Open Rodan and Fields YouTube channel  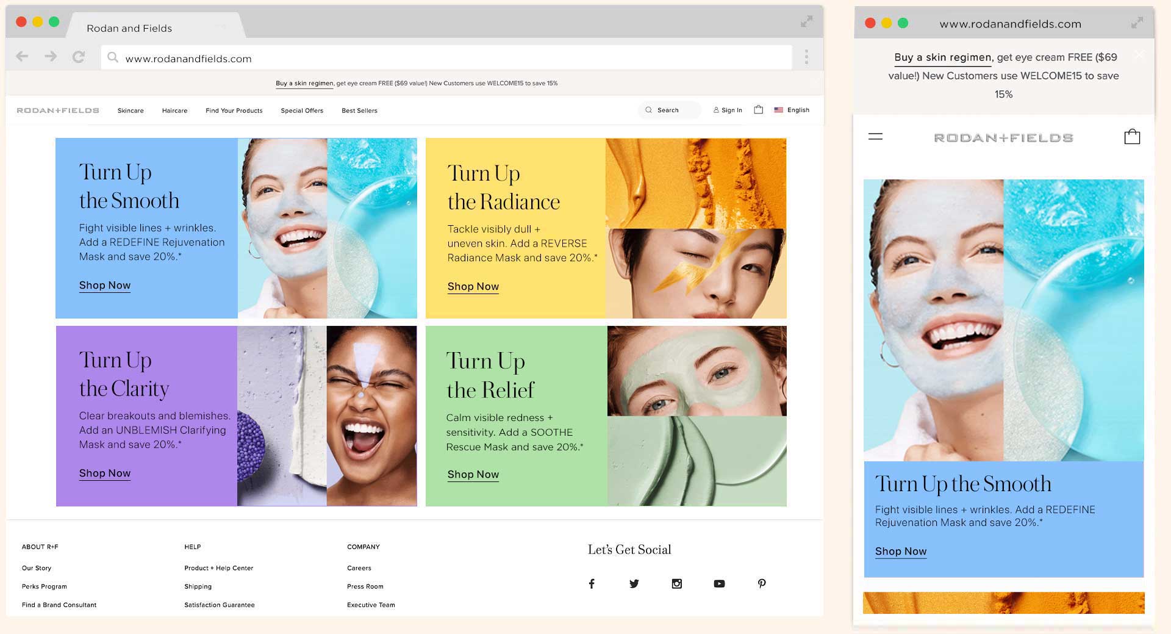[720, 584]
